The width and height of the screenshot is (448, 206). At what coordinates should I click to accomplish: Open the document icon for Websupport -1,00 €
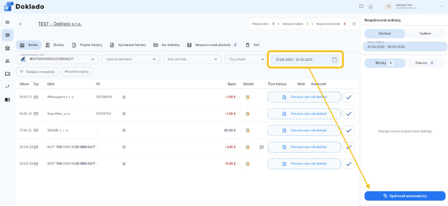pyautogui.click(x=248, y=97)
